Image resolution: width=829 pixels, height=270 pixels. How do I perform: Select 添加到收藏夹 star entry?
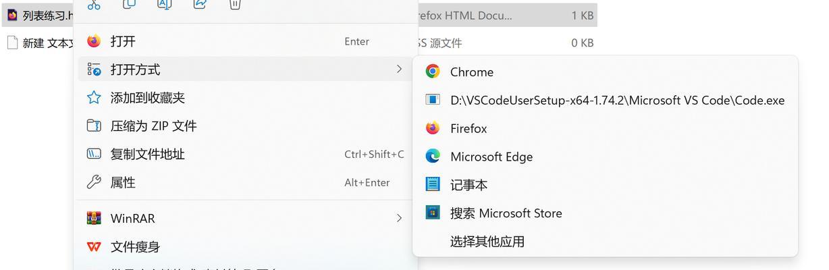point(245,98)
